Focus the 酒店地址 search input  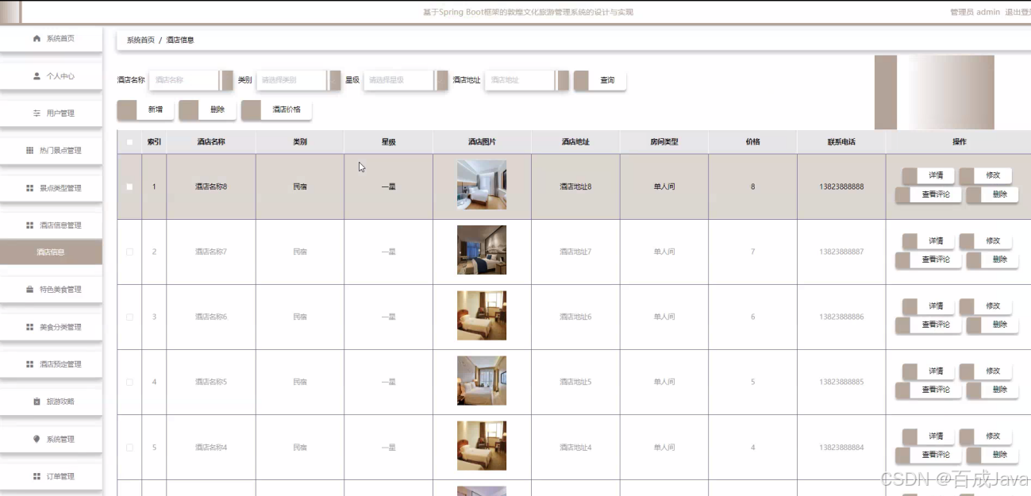(526, 80)
